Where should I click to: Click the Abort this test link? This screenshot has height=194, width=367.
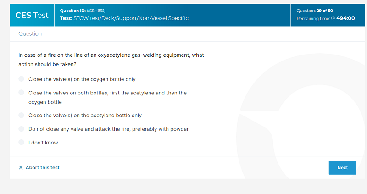point(39,167)
